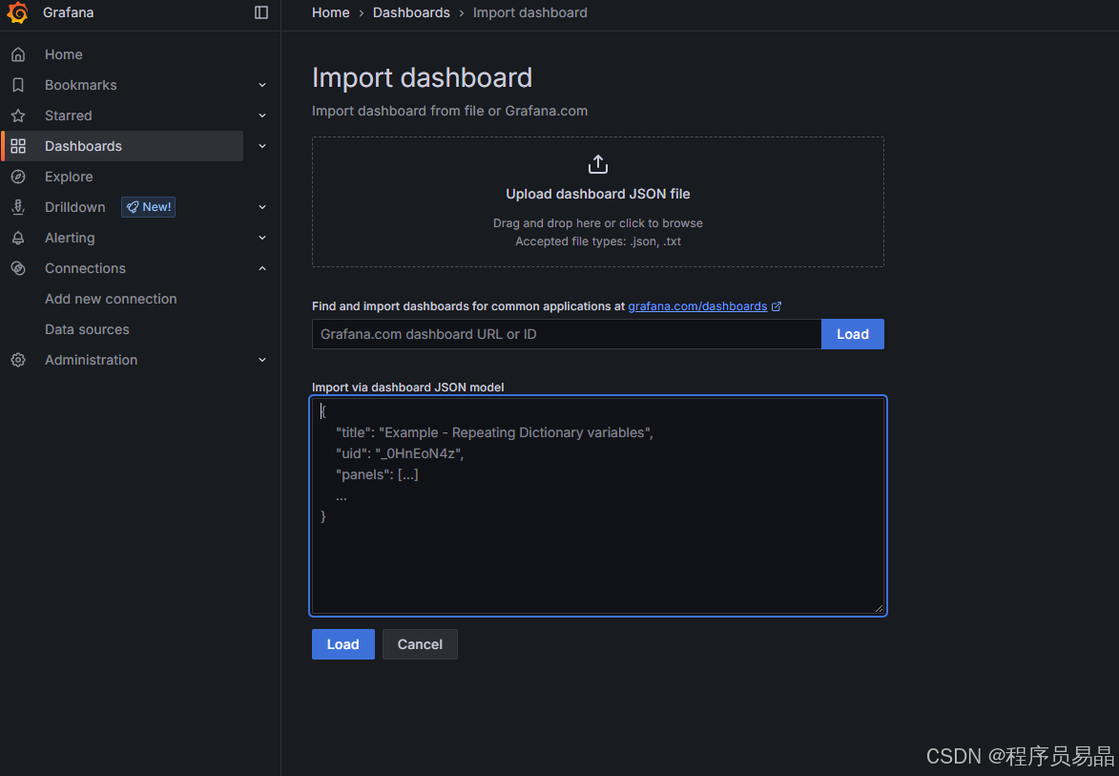Click the Connections plug icon

[x=18, y=268]
